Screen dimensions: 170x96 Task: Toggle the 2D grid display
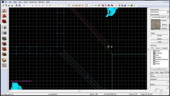click(x=3, y=5)
